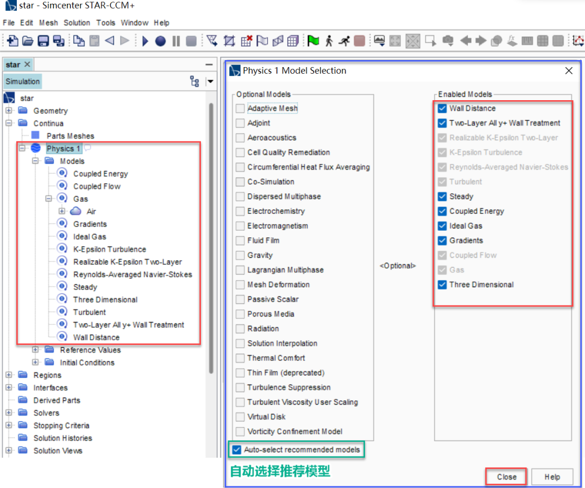The width and height of the screenshot is (585, 488).
Task: Collapse the Physics 1 node
Action: pos(22,148)
